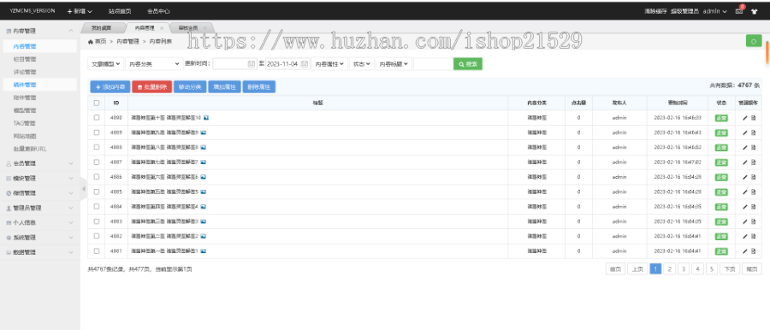Click the 清除缓存 link in top bar

tap(654, 11)
